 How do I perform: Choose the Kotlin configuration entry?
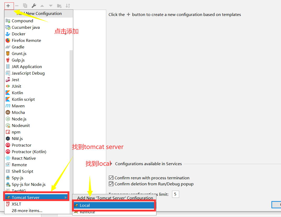click(x=37, y=93)
